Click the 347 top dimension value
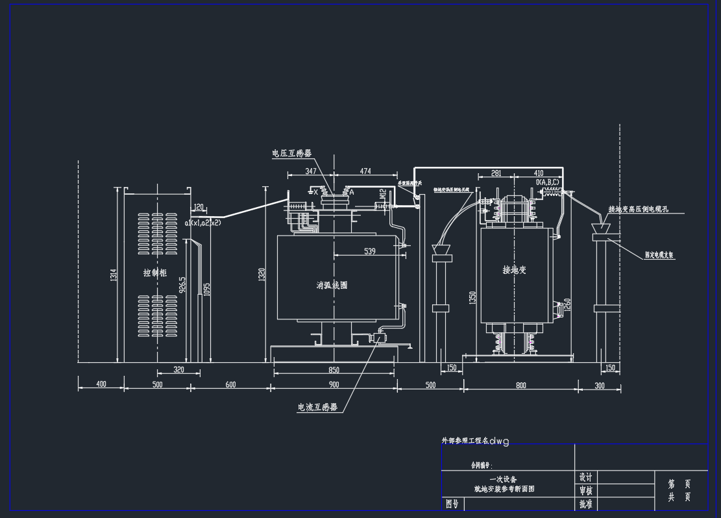The image size is (721, 518). pos(311,171)
